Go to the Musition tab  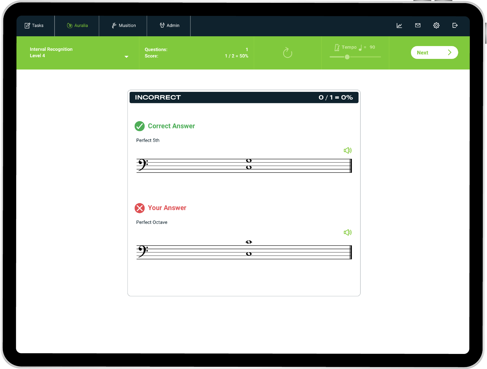coord(124,25)
